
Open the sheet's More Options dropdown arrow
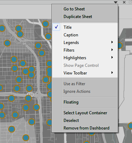click(116, 2)
